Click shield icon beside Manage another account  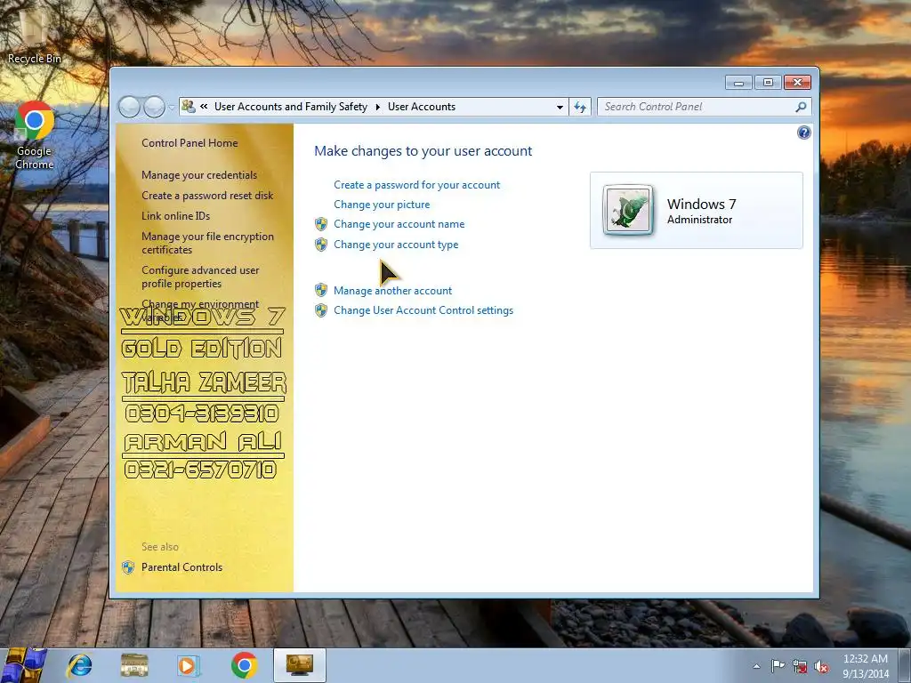coord(320,291)
